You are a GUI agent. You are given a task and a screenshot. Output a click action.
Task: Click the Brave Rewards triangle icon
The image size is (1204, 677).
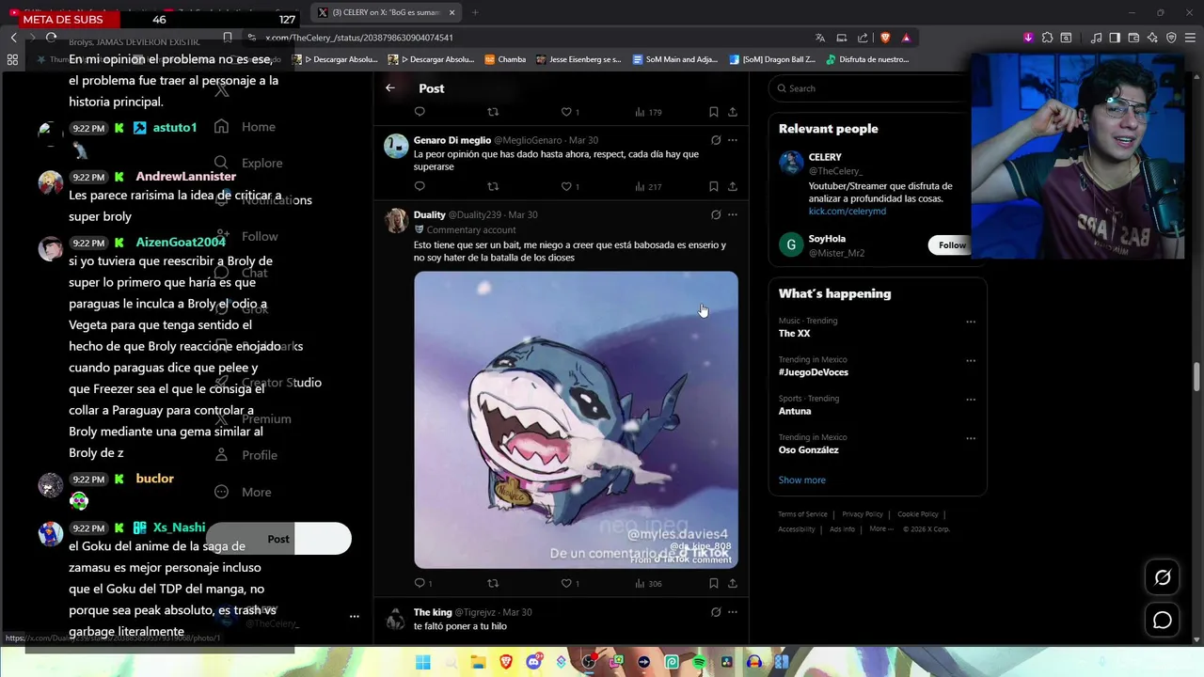click(x=906, y=38)
